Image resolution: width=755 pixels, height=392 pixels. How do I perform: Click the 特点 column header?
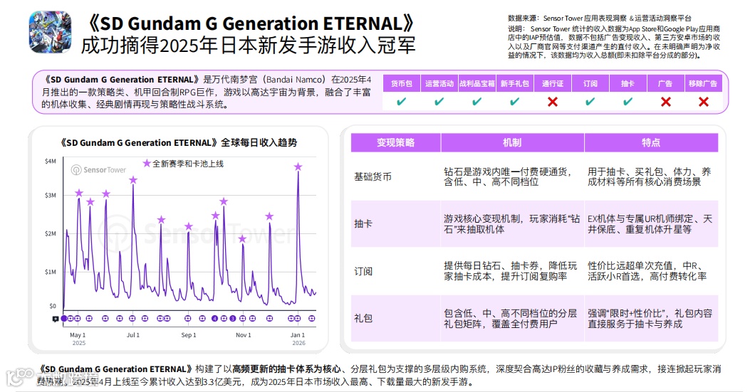651,142
